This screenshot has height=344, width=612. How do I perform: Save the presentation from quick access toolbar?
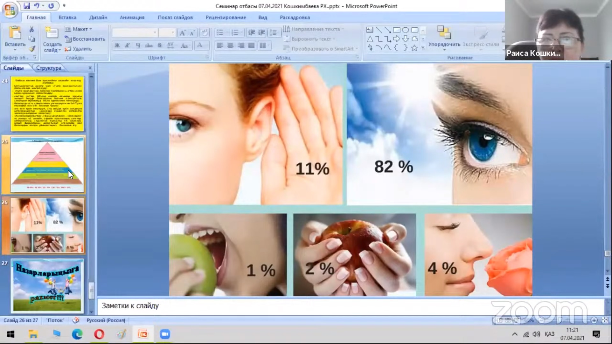click(x=27, y=6)
